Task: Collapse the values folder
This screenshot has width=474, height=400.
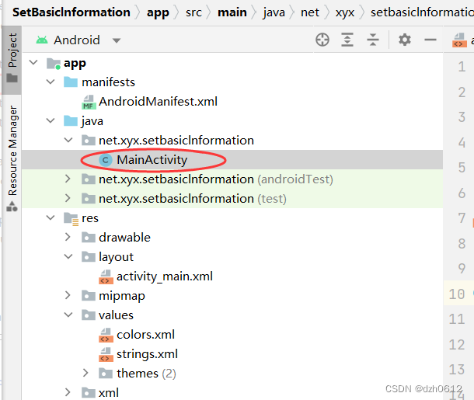Action: click(68, 315)
